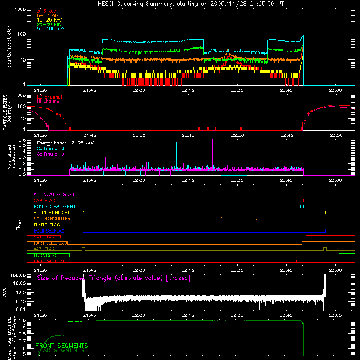The height and width of the screenshot is (360, 360).
Task: Click the NON_SOLAR_EVENT flag label
Action: pos(54,207)
